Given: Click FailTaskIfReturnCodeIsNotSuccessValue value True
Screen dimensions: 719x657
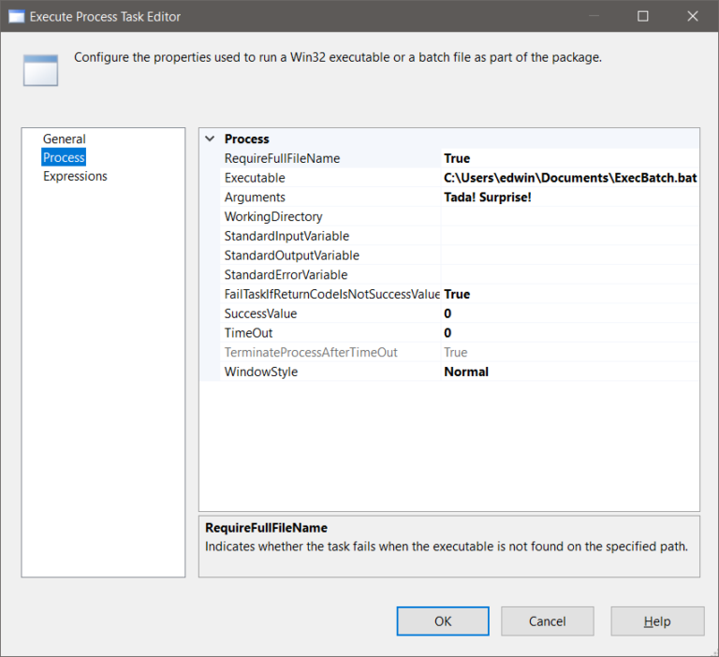Looking at the screenshot, I should (570, 294).
